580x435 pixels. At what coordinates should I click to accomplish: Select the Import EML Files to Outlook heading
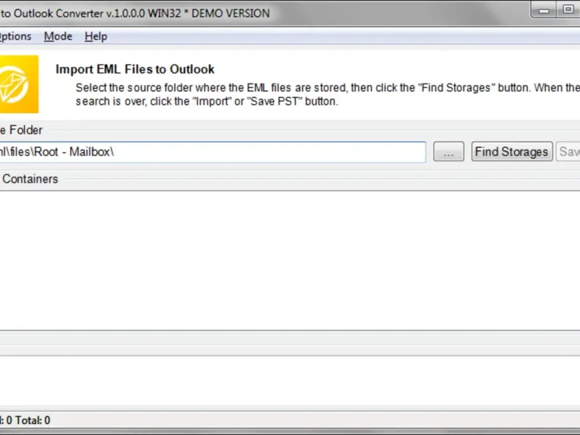click(135, 69)
